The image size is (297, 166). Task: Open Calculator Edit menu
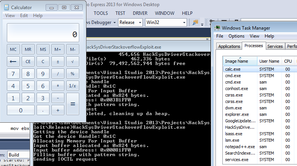pos(24,16)
